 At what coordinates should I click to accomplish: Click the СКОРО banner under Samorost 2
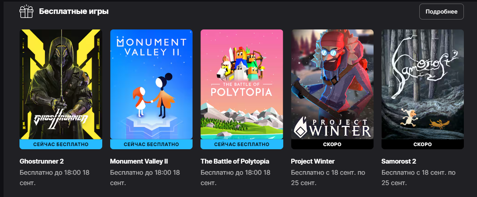[x=422, y=144]
